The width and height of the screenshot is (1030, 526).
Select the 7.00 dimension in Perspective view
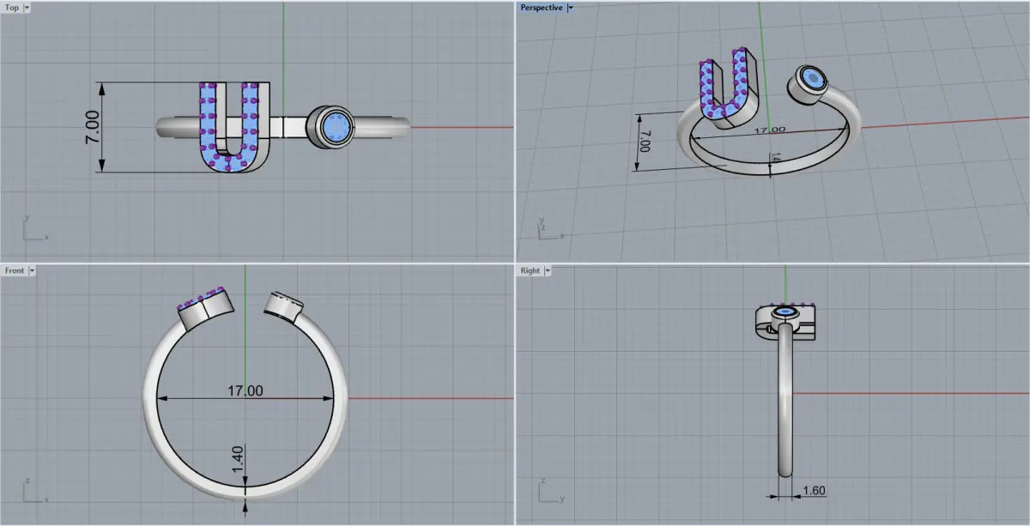(645, 142)
